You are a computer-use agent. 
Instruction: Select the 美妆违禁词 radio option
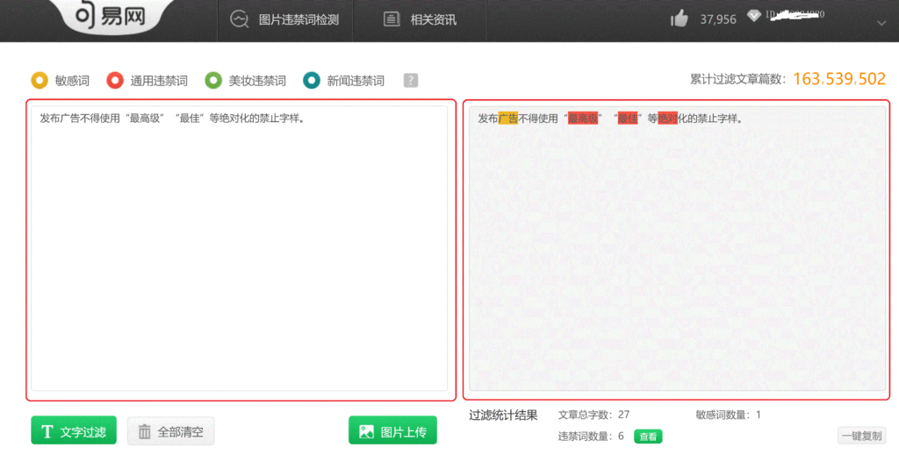point(213,80)
